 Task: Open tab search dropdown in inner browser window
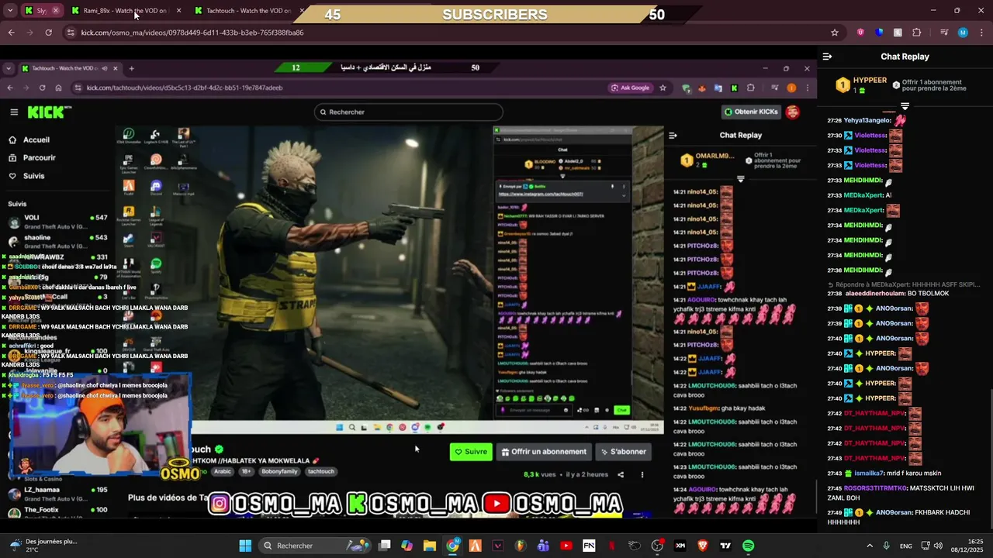click(x=8, y=68)
